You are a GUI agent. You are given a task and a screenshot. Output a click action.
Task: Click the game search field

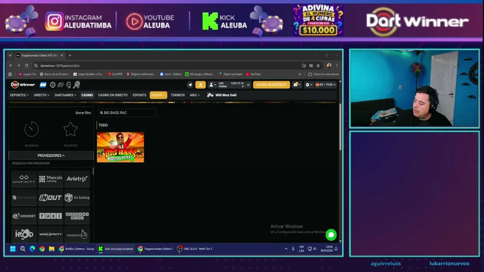pyautogui.click(x=127, y=113)
